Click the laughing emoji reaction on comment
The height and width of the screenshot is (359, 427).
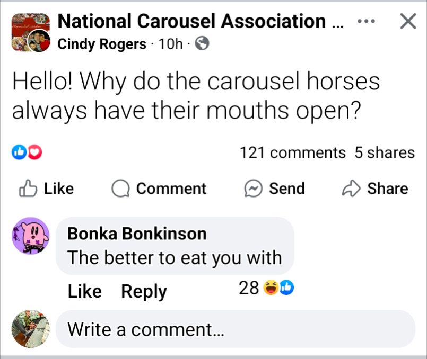270,288
